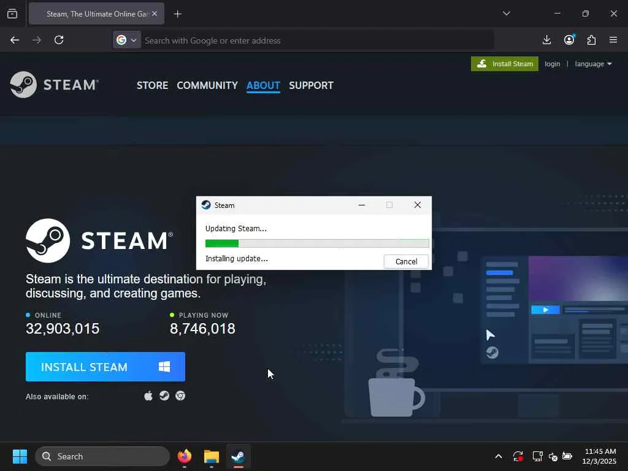Click the green Install Steam header button
The width and height of the screenshot is (628, 471).
coord(505,64)
